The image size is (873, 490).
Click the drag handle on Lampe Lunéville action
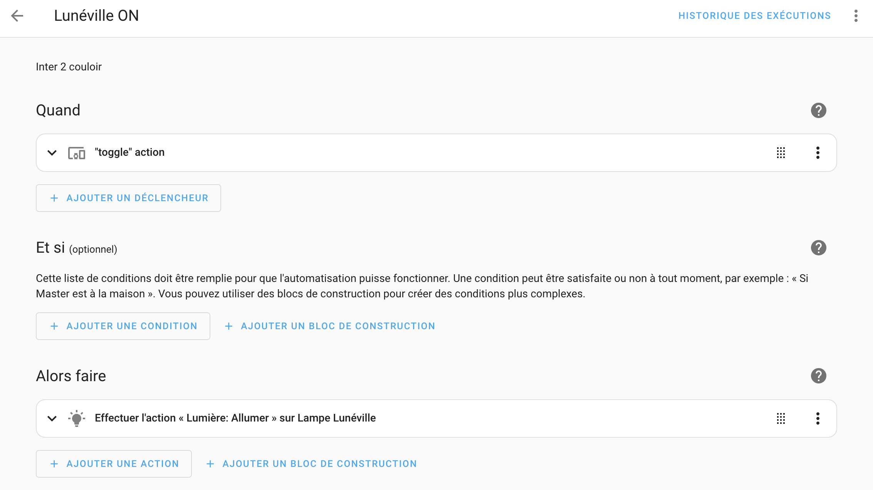click(x=781, y=418)
